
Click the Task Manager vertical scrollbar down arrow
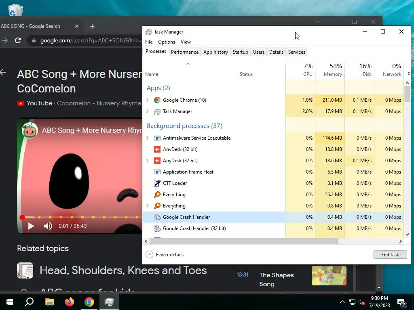coord(407,235)
